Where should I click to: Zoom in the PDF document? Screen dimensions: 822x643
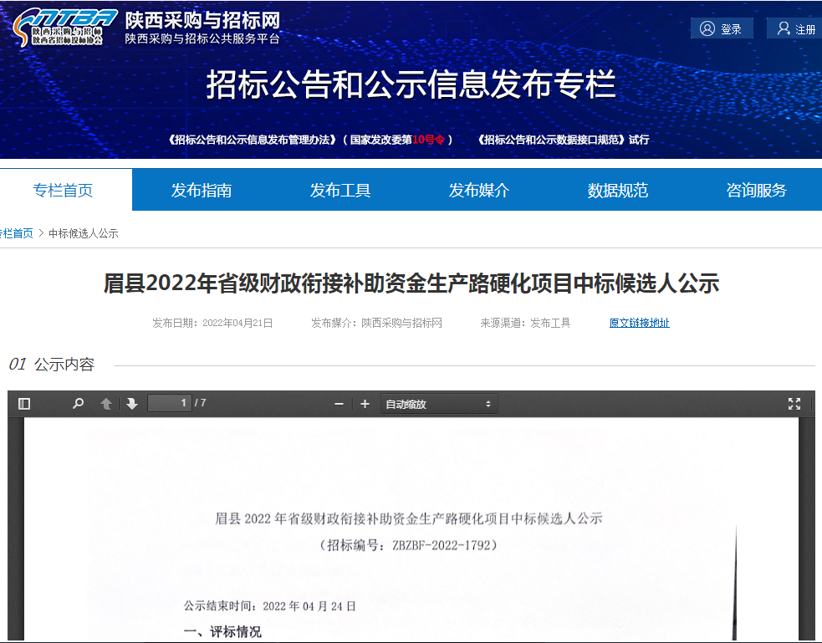coord(365,404)
